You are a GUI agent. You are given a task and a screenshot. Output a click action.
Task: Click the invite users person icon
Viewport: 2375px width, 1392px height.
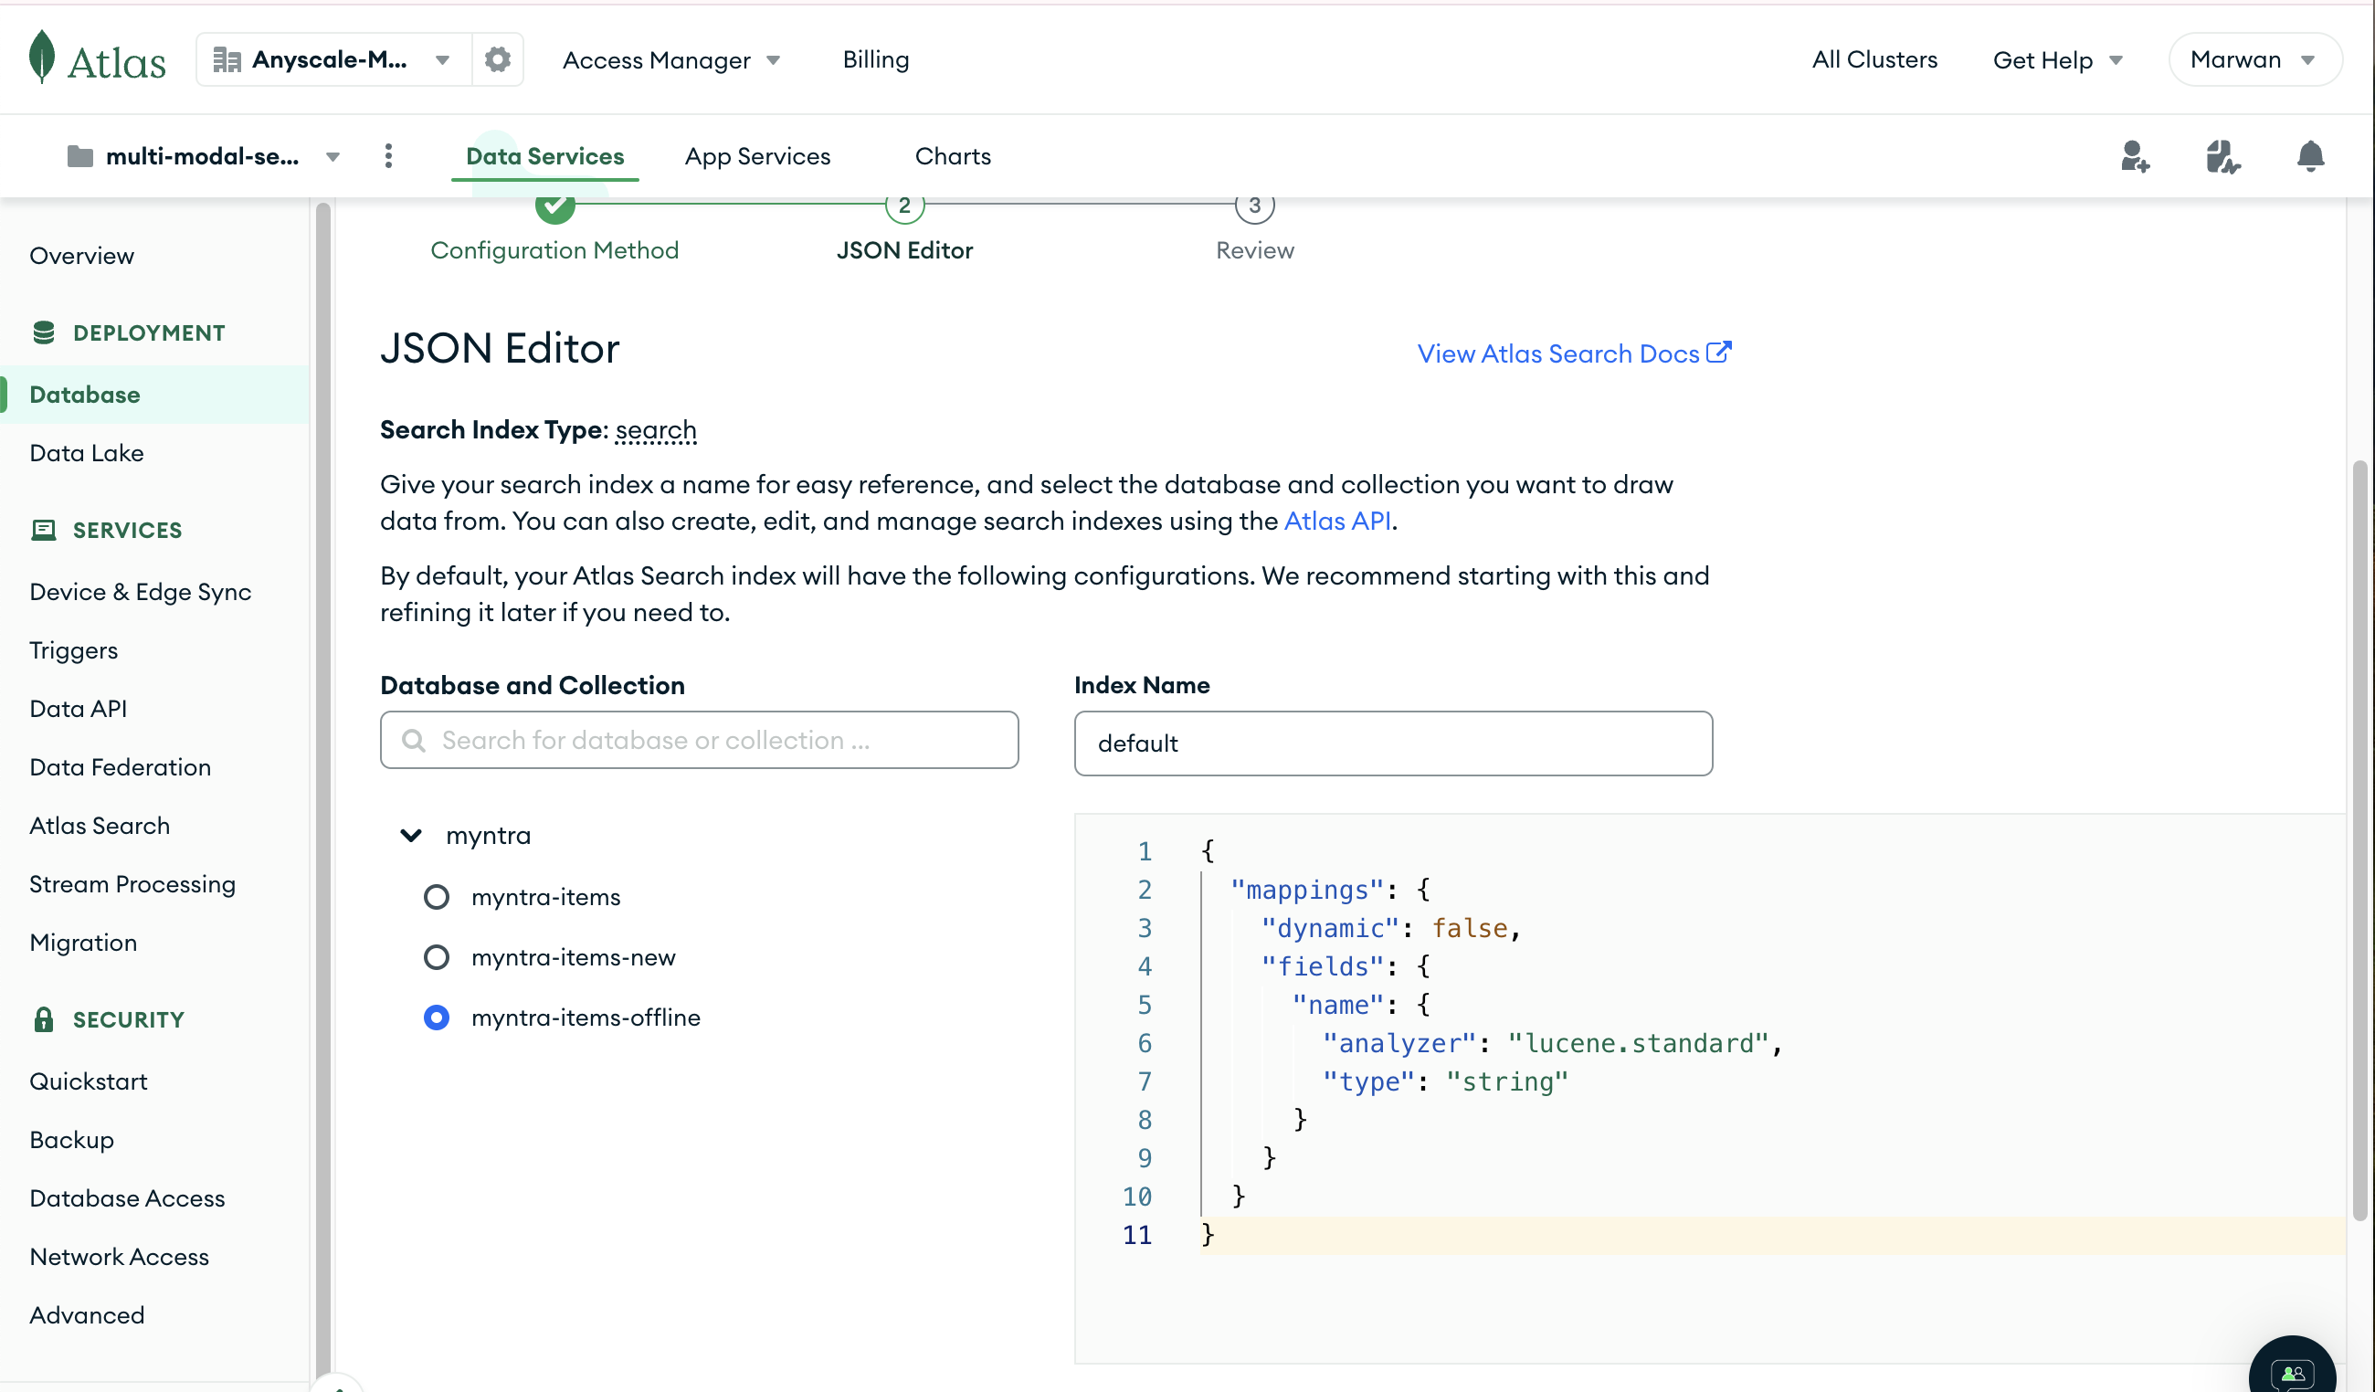tap(2135, 156)
